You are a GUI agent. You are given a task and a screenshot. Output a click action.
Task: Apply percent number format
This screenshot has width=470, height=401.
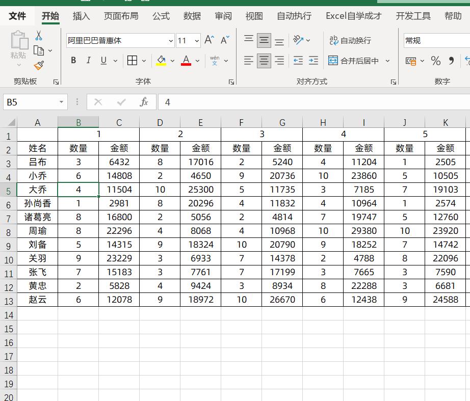coord(436,61)
